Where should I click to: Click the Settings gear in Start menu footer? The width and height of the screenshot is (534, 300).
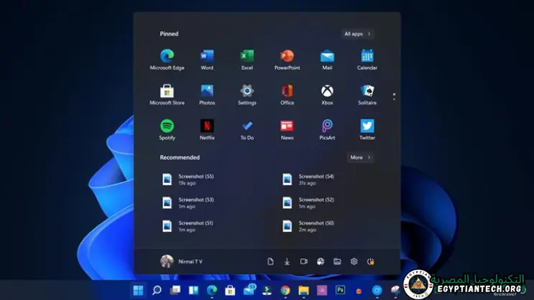(354, 262)
